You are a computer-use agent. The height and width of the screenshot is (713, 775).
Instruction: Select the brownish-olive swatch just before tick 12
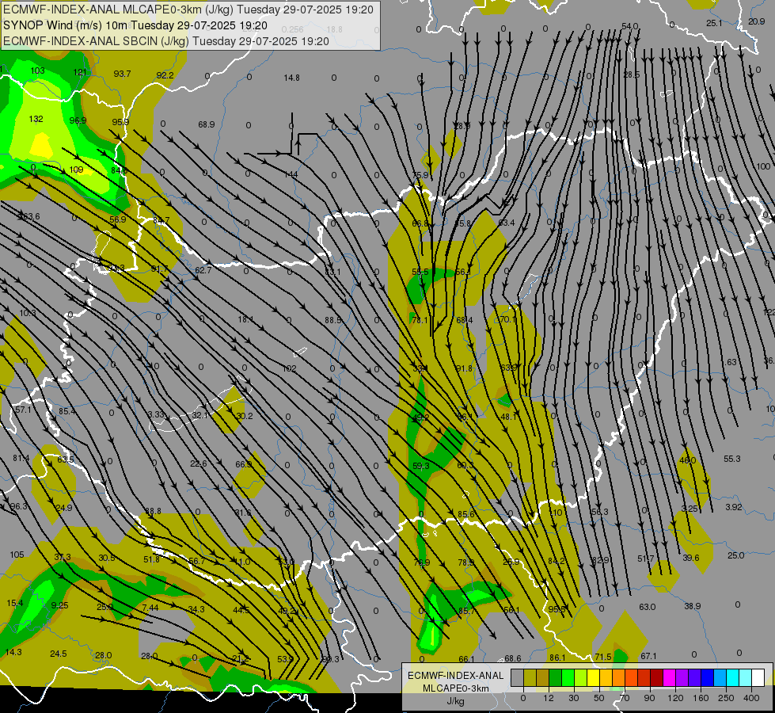point(543,678)
